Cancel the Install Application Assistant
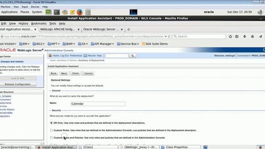Screen dimensions: 265x149 coord(88,73)
